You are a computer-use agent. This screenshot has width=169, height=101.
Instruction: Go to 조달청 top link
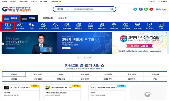[4, 1]
